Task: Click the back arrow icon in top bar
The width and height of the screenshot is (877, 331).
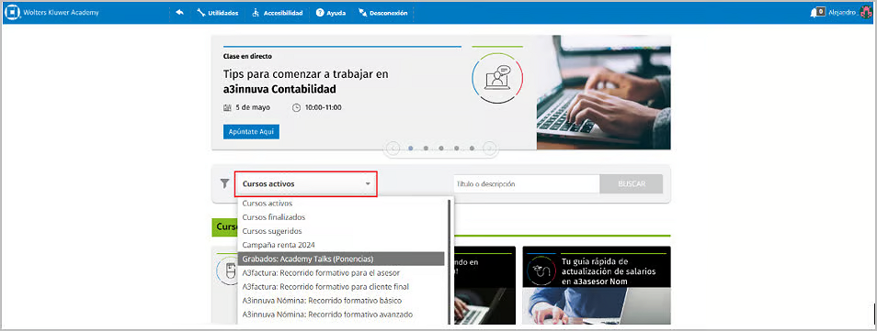Action: click(179, 12)
